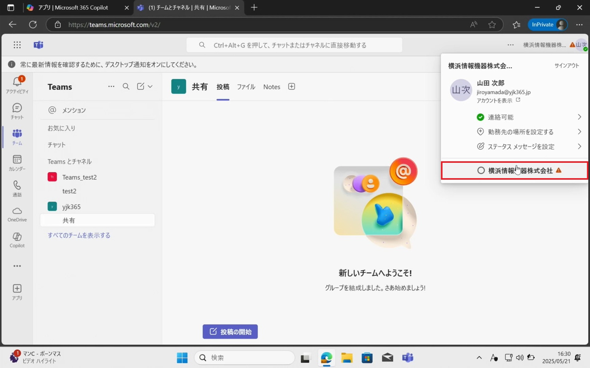Collapse the チャット section in the list
The height and width of the screenshot is (368, 590).
(57, 145)
